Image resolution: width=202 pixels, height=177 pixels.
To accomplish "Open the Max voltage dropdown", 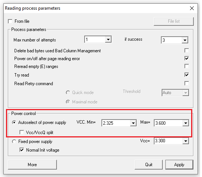I will point(186,123).
